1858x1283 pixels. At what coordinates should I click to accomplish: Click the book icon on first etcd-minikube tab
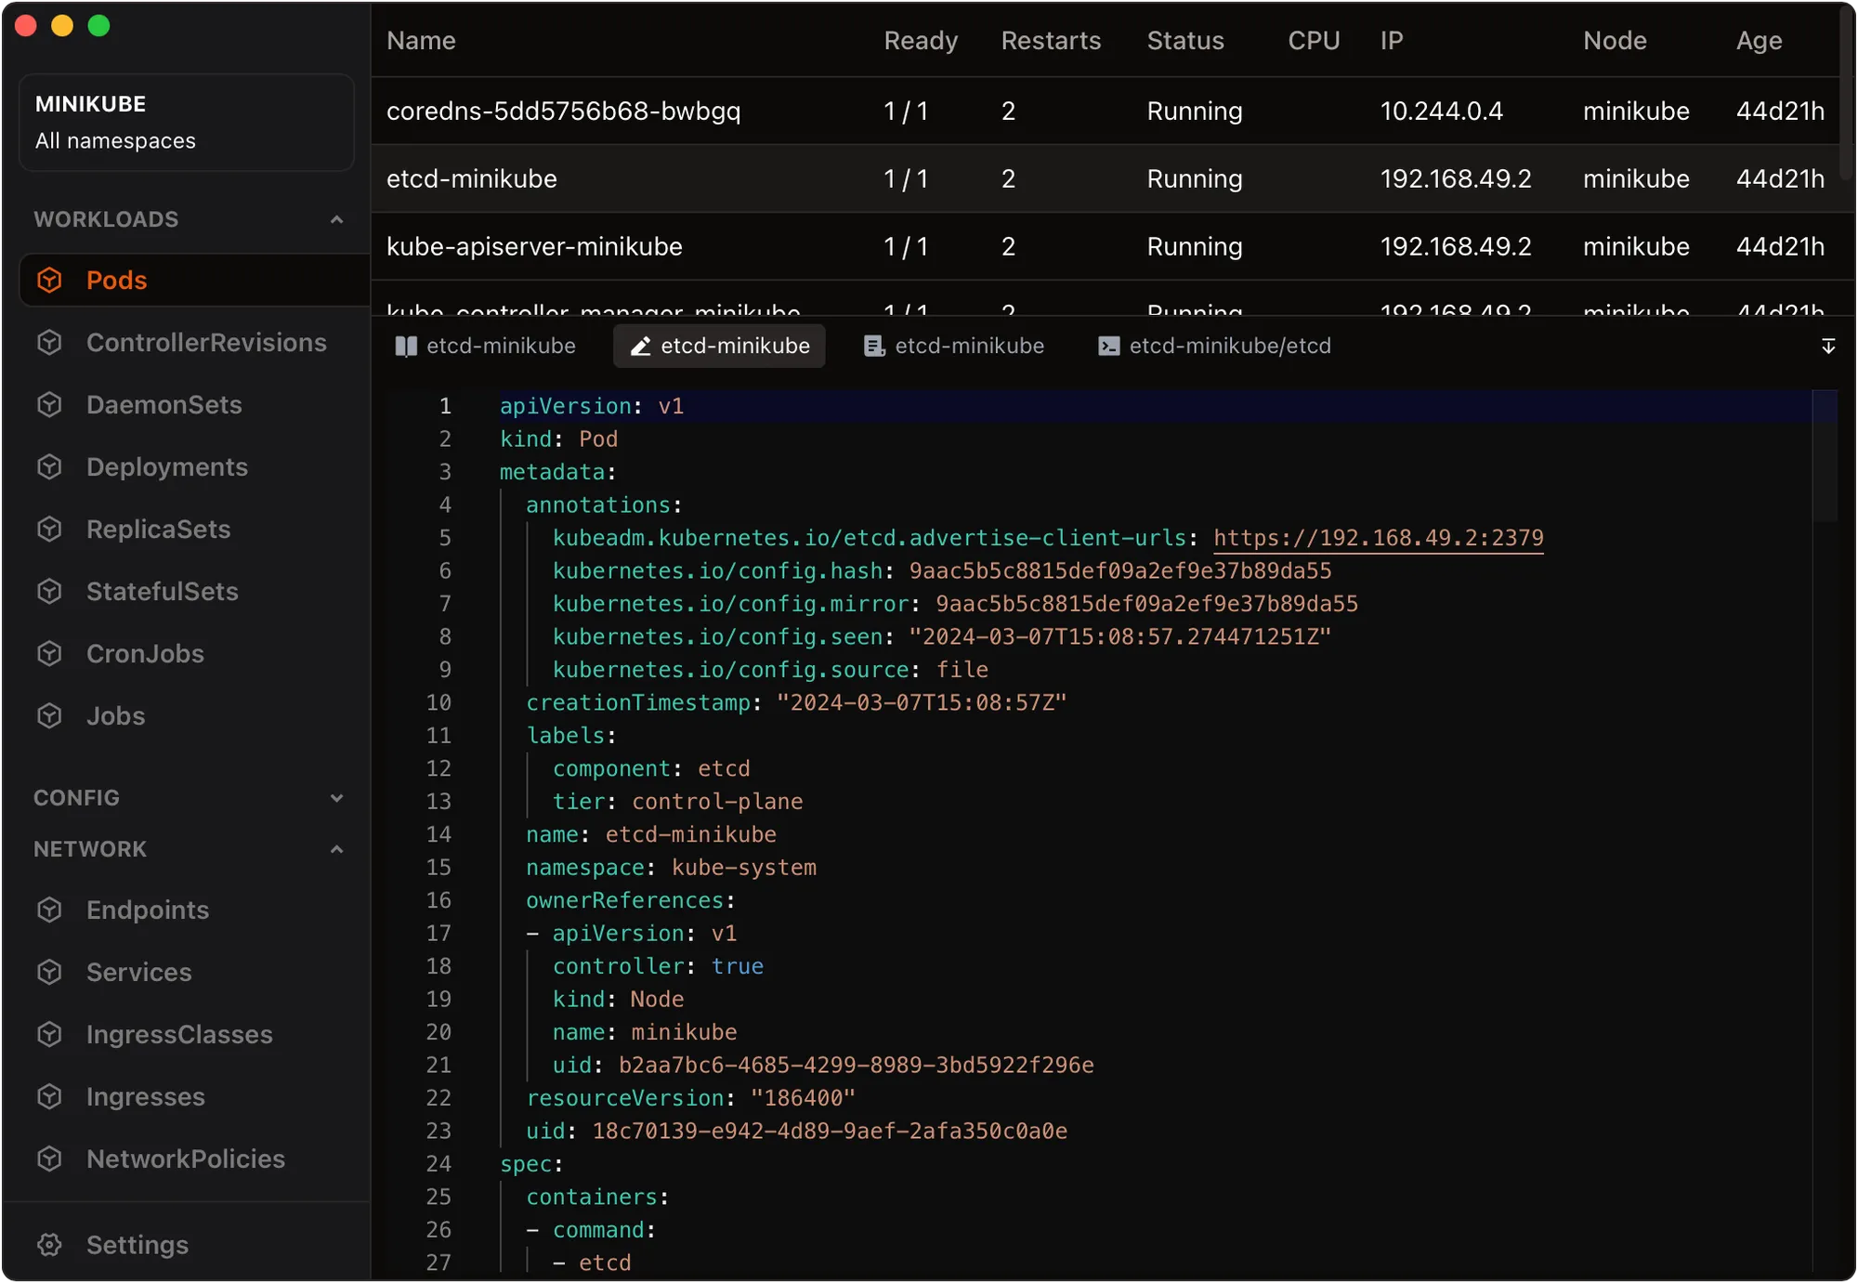coord(406,347)
